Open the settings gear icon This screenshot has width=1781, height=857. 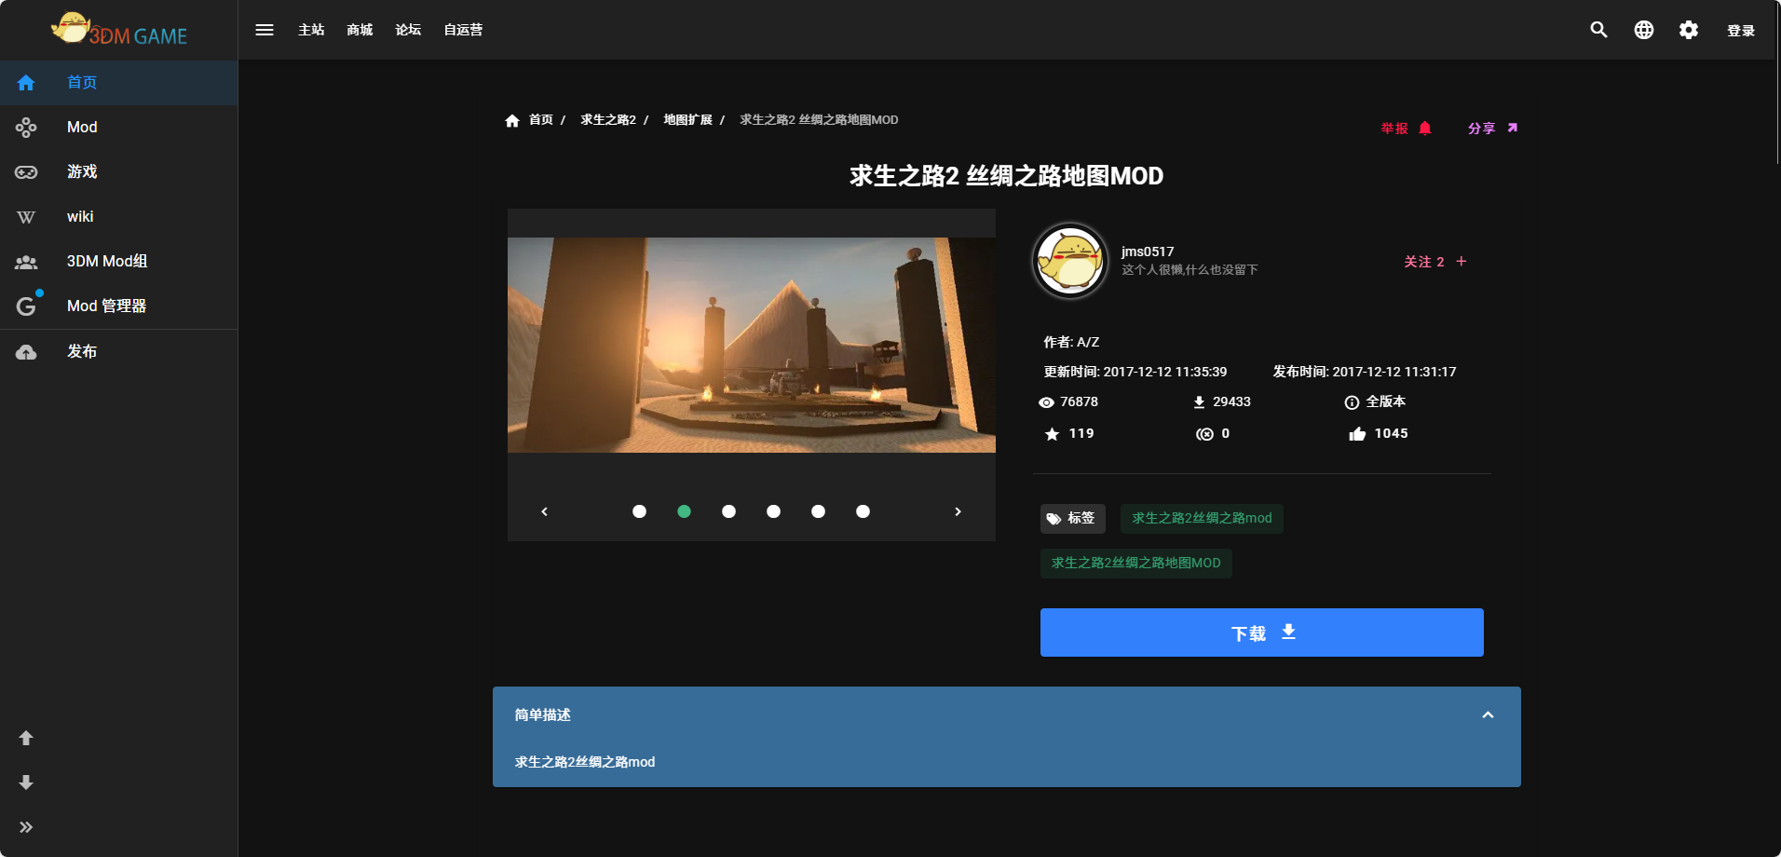1689,30
